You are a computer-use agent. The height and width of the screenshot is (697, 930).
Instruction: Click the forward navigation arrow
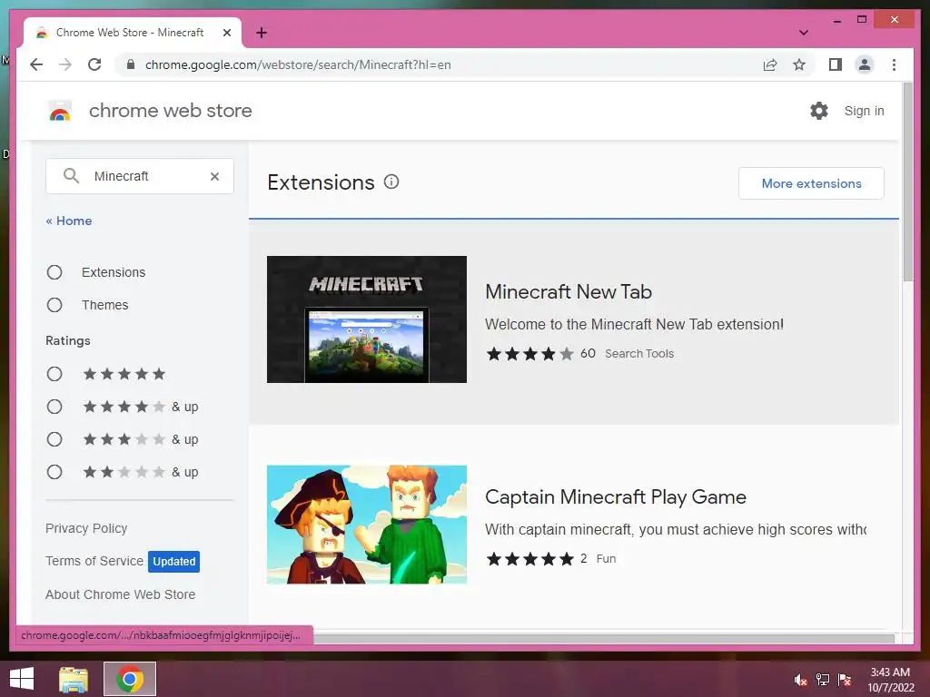(x=65, y=64)
